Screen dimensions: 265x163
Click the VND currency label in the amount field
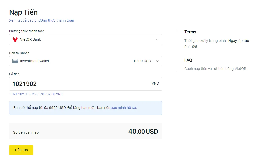point(155,83)
